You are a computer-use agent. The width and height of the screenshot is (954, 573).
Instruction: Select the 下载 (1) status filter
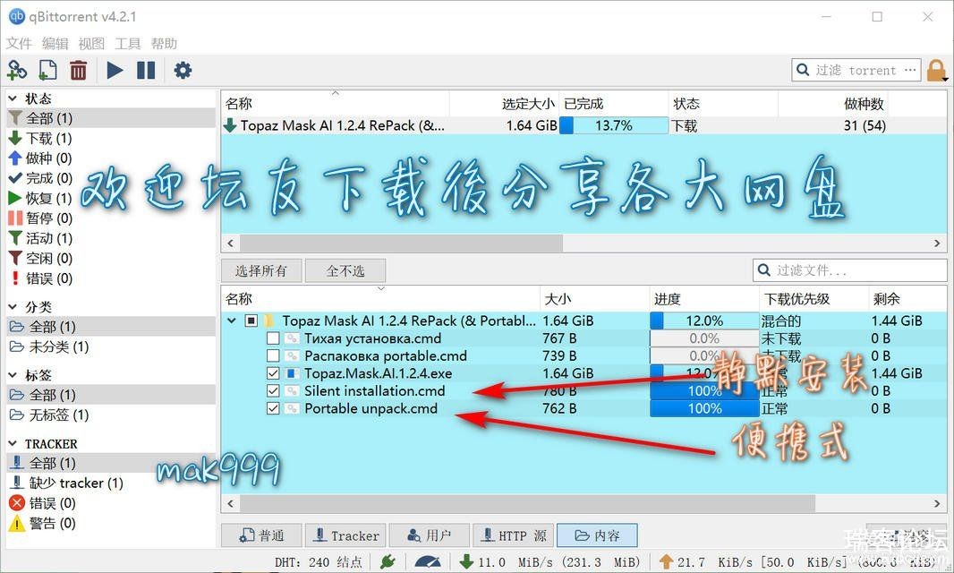(40, 138)
